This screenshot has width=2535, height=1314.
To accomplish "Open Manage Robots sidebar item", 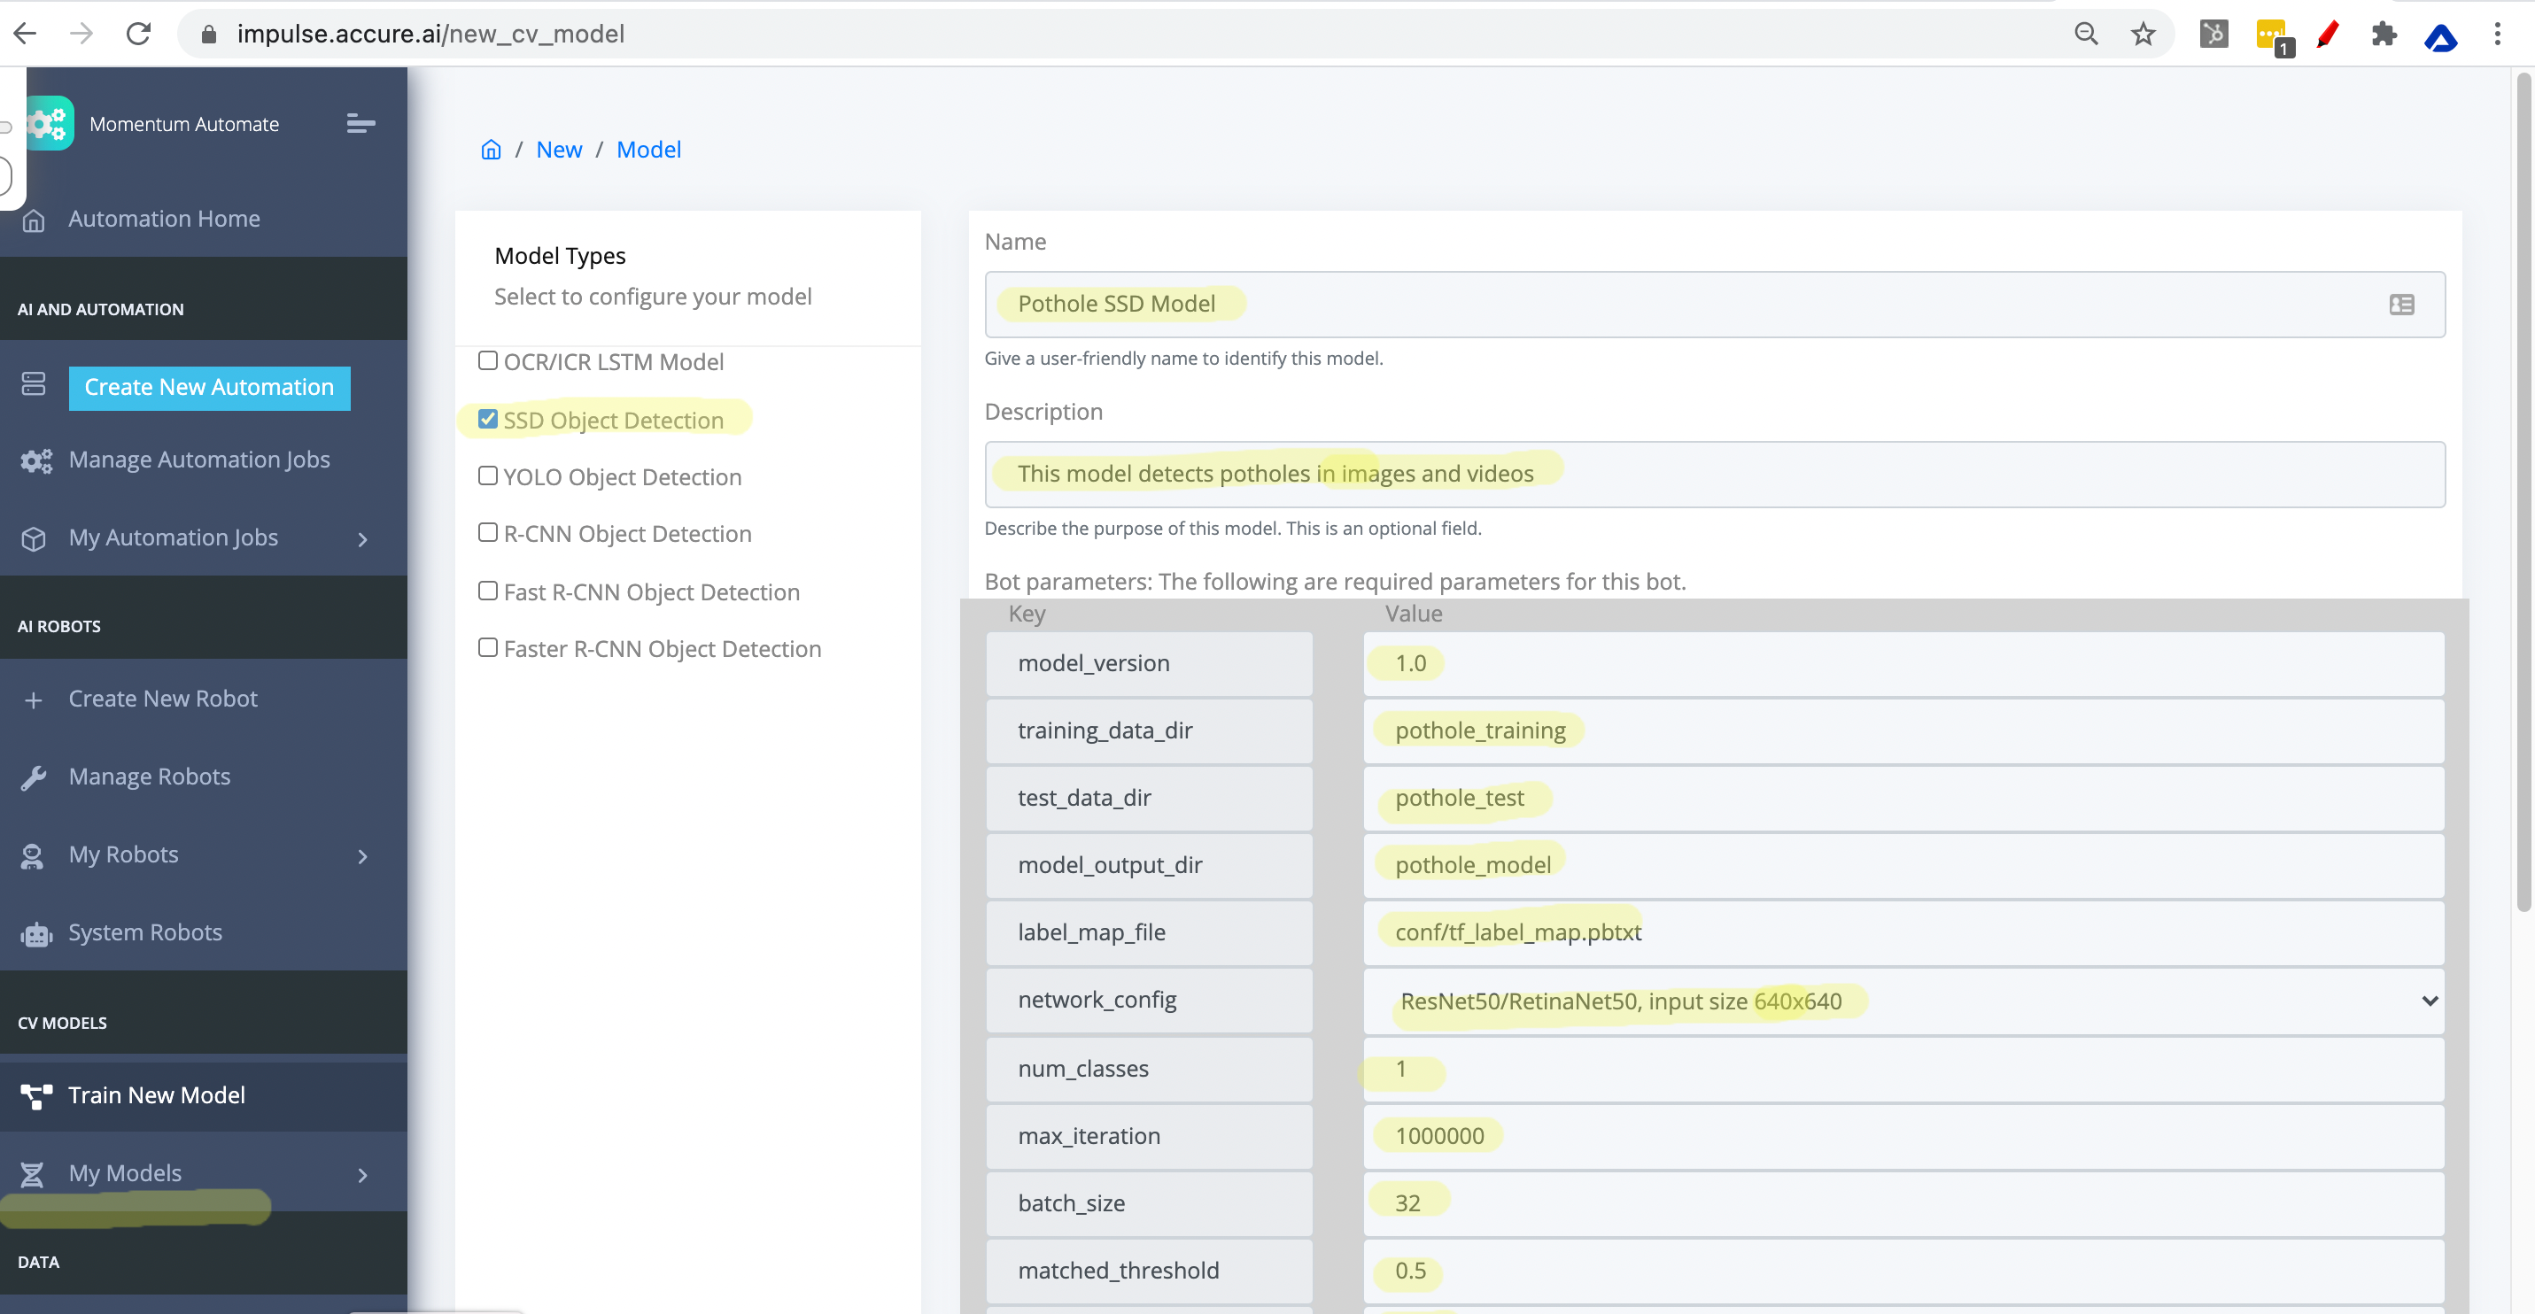I will (150, 777).
